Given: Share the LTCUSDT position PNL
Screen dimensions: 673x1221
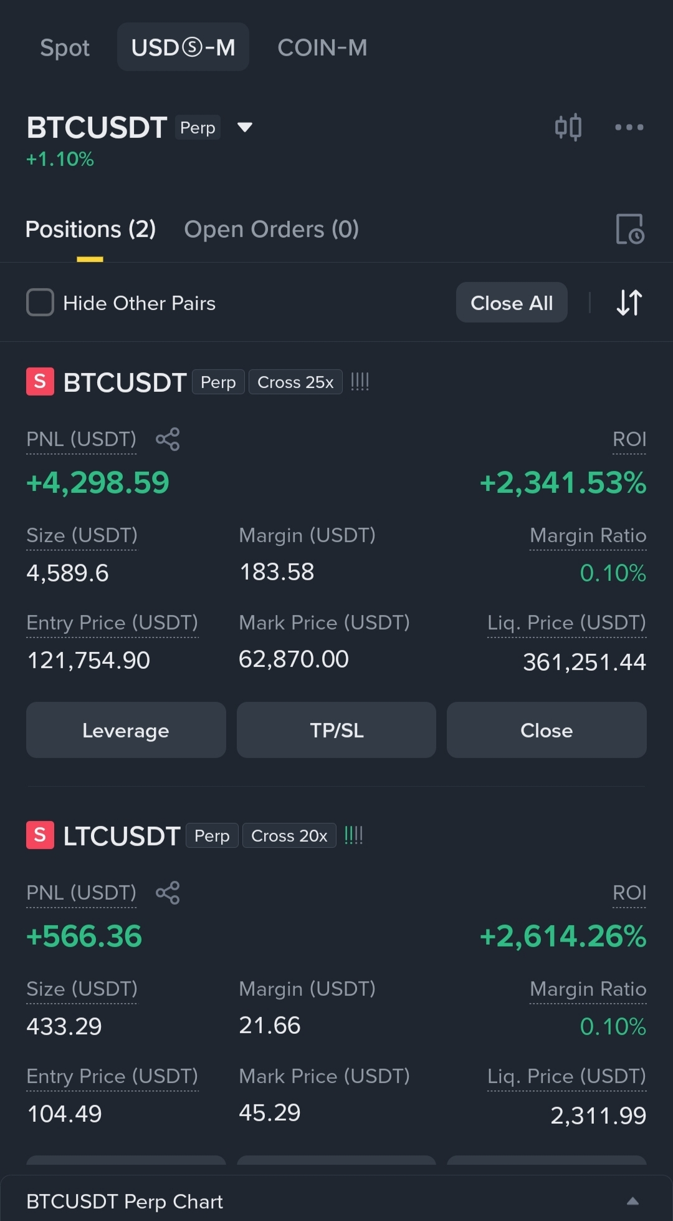Looking at the screenshot, I should click(x=168, y=893).
